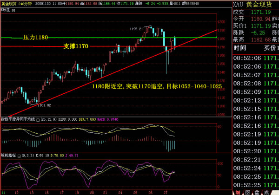Click the 时间 column header
Viewport: 279px width, 195px height.
[x=239, y=48]
